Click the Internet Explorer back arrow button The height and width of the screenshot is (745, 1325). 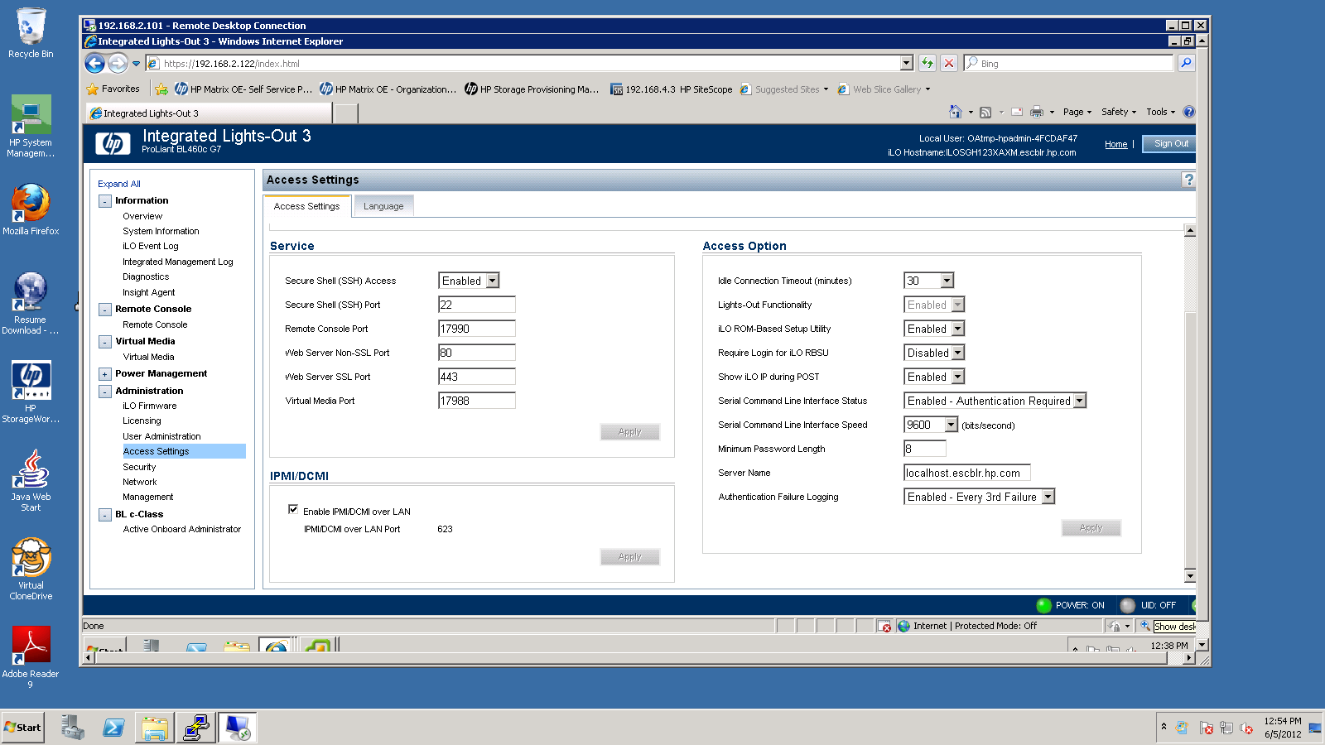coord(95,64)
